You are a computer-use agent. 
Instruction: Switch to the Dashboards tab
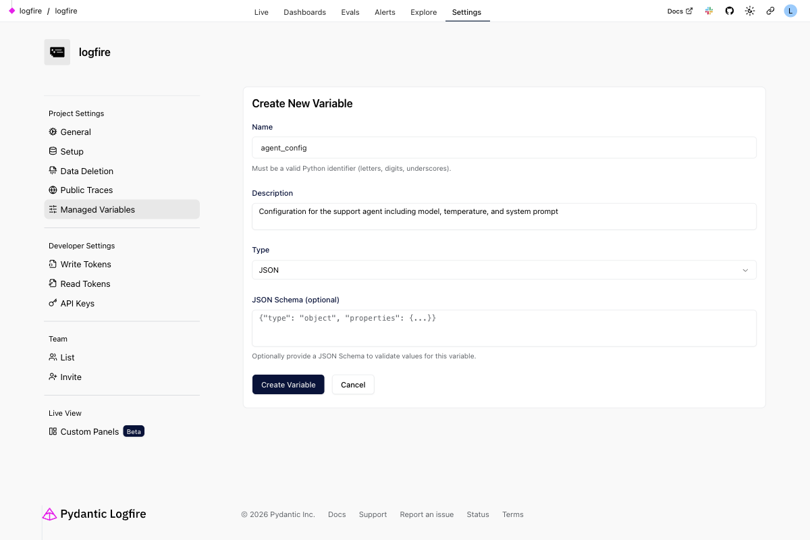click(304, 12)
